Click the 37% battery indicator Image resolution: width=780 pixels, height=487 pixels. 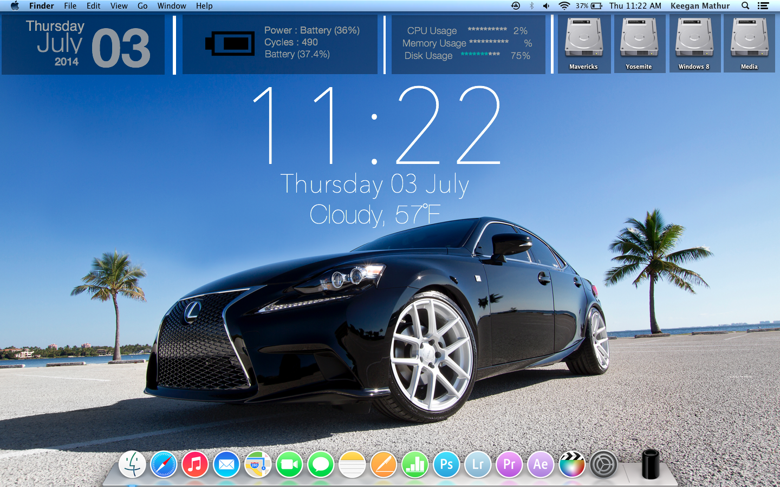point(589,6)
